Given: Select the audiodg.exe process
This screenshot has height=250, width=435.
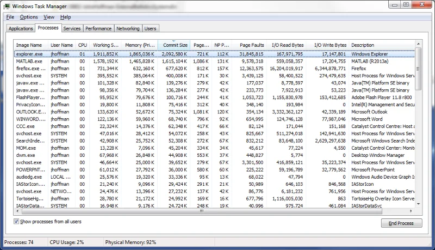Looking at the screenshot, I should 214,176.
